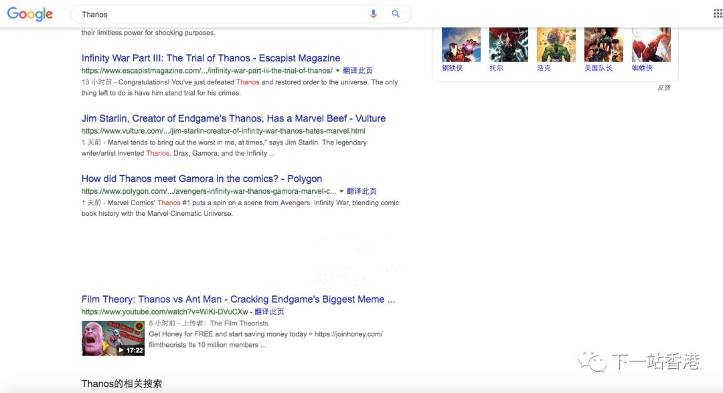
Task: Select the 钢铁侠 character image
Action: tap(461, 45)
